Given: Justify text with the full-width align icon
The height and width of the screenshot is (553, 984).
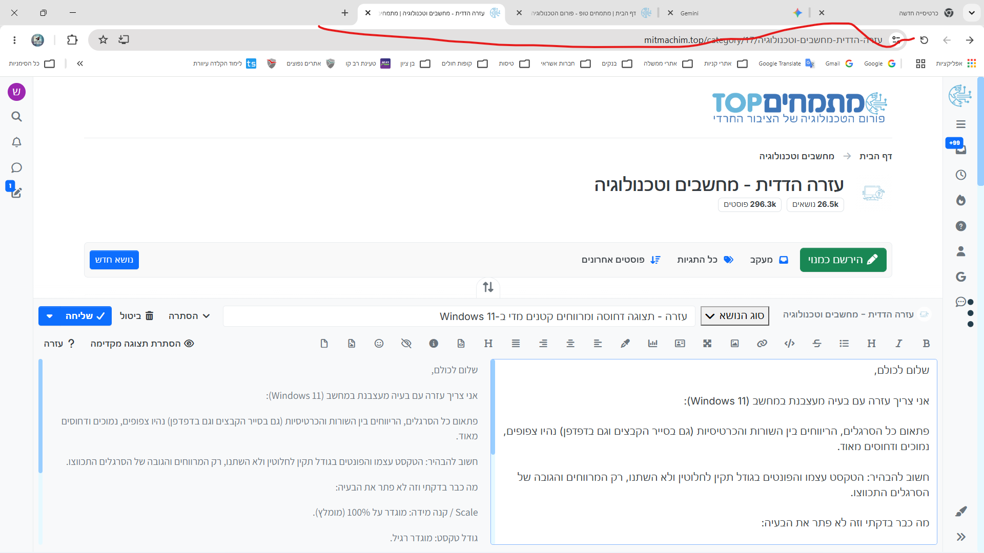Looking at the screenshot, I should [516, 344].
